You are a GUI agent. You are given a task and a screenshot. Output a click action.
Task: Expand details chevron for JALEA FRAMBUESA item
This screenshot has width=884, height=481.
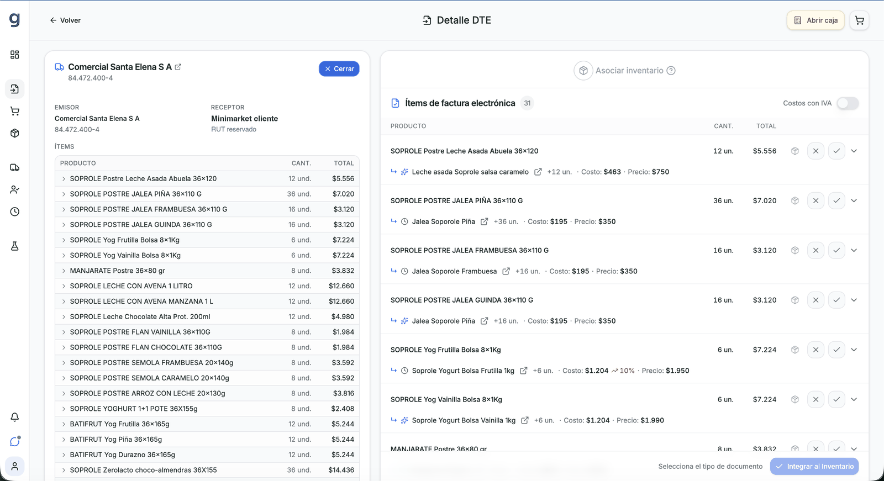(x=854, y=250)
